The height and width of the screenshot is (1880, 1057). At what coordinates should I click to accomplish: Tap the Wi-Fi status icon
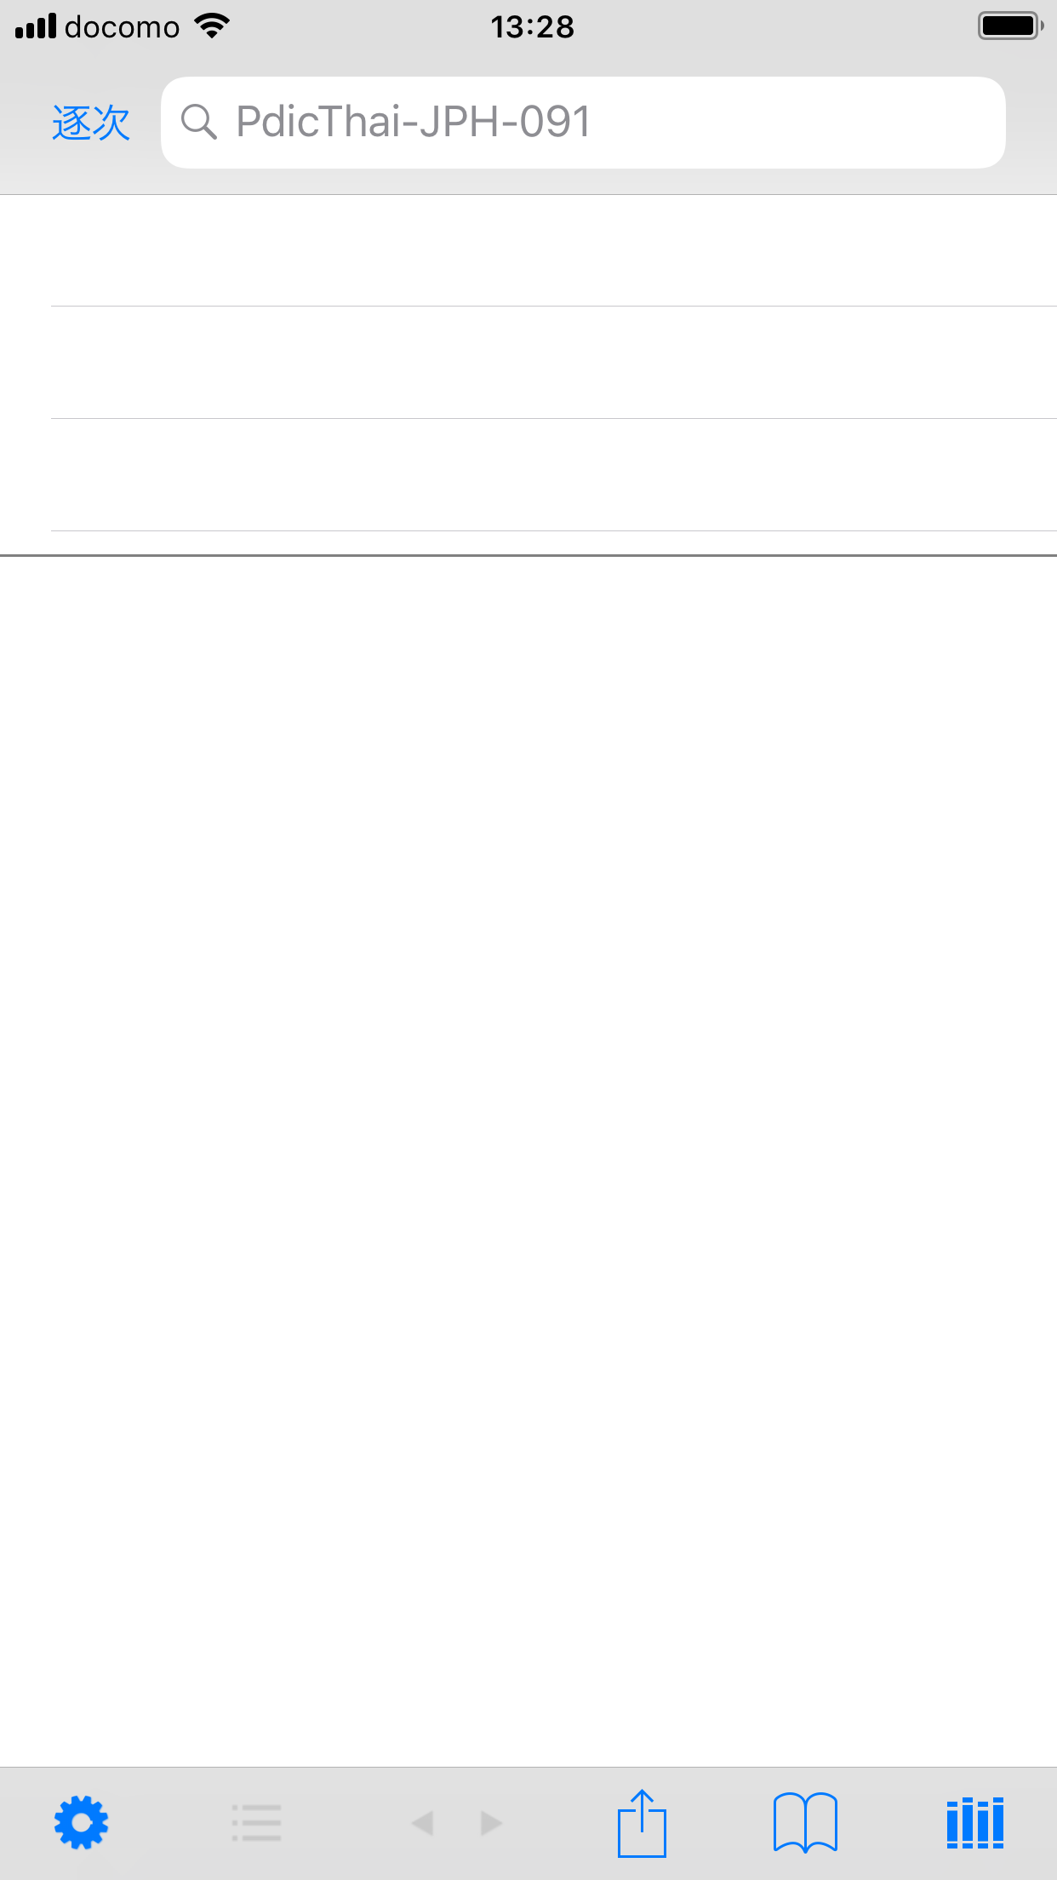pyautogui.click(x=212, y=26)
